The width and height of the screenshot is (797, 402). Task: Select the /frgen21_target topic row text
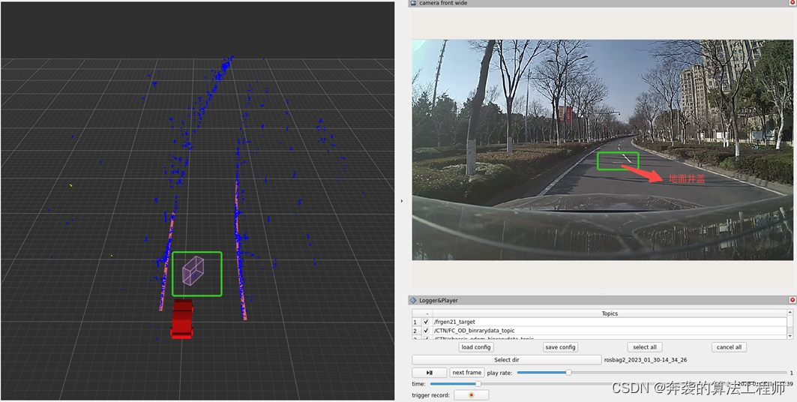[454, 322]
